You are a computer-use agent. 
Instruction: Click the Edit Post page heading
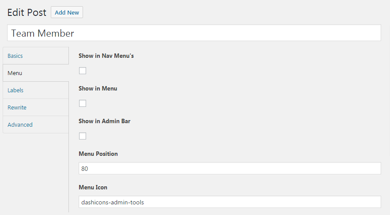(x=27, y=12)
